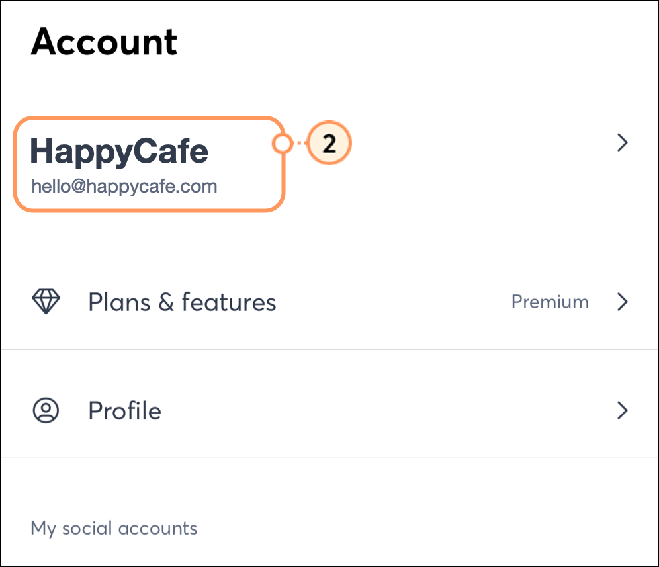Click the divider line below Plans & features
The height and width of the screenshot is (567, 659).
point(329,349)
